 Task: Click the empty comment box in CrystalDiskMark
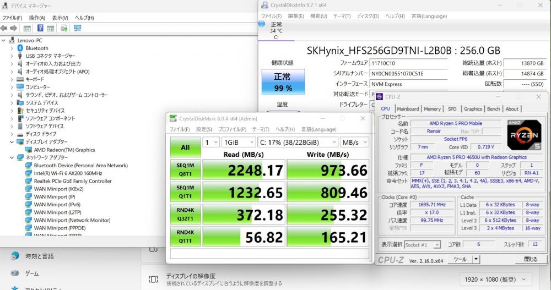(269, 254)
